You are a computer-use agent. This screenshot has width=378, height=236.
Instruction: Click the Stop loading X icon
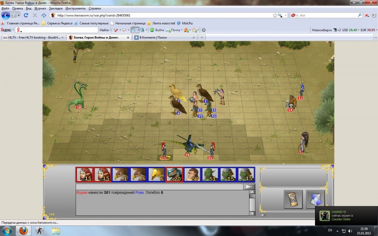pyautogui.click(x=35, y=15)
